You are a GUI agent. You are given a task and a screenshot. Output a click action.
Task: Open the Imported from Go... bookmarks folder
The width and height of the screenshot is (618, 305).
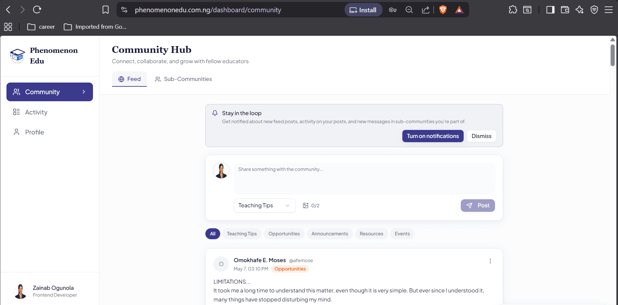click(95, 27)
